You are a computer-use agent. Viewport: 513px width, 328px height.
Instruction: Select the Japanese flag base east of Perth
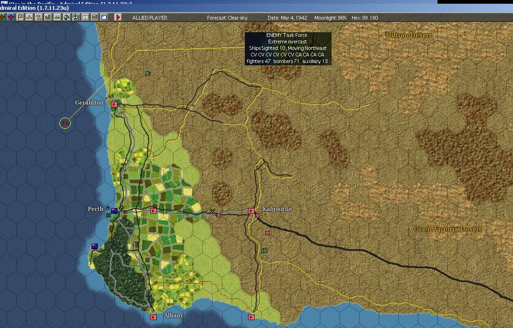153,211
